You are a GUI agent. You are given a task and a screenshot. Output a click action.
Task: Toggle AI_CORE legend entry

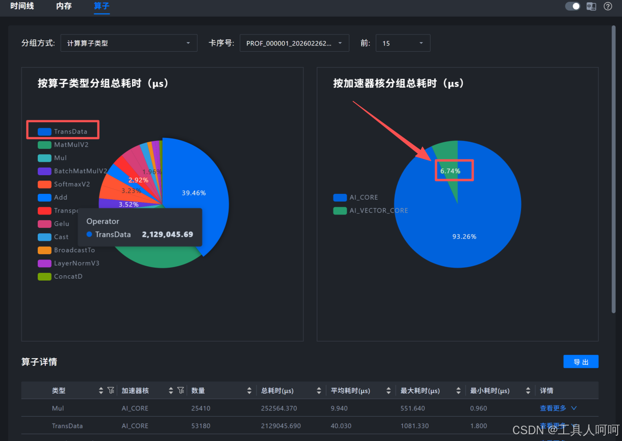pos(355,197)
